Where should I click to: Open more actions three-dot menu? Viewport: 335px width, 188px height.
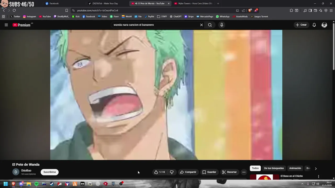point(244,172)
